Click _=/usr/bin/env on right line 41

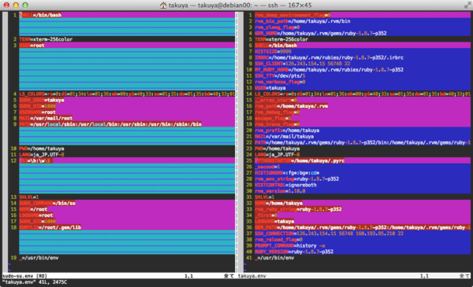pos(274,258)
